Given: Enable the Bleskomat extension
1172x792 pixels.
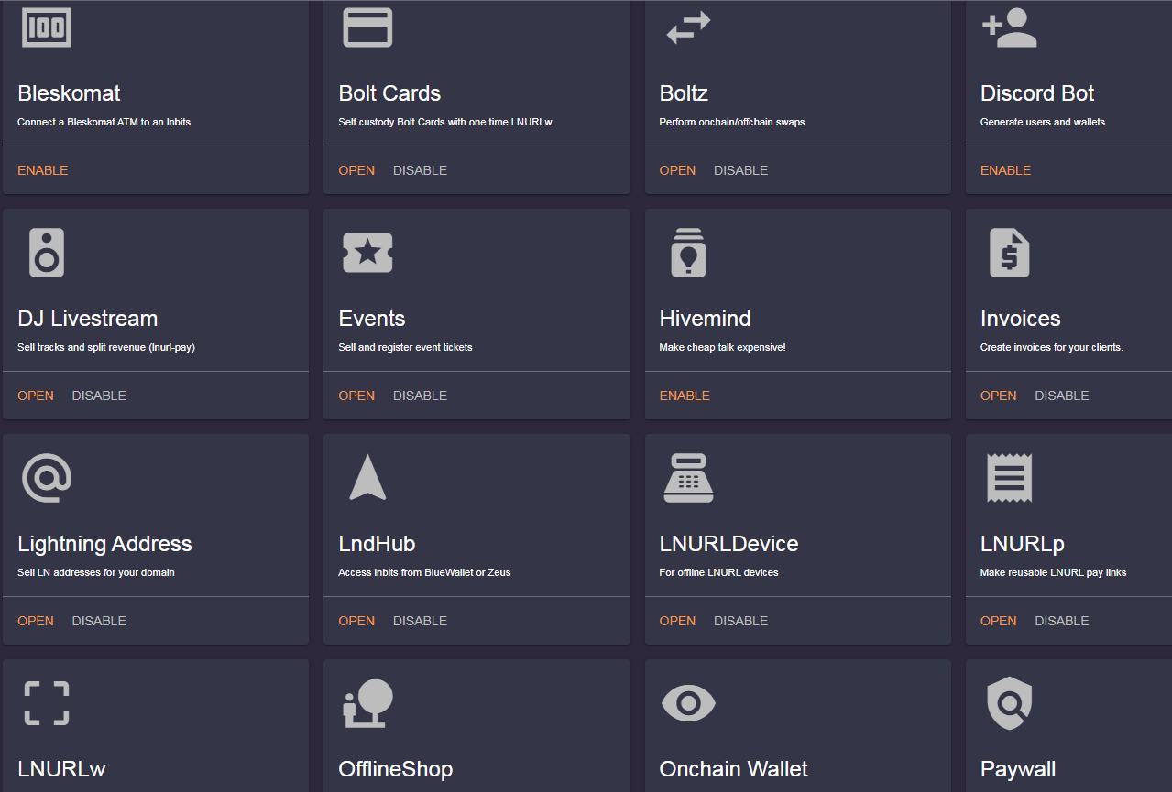Looking at the screenshot, I should (42, 170).
